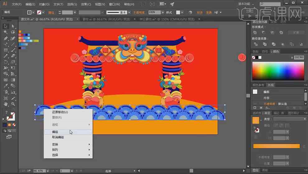Select the Paintbrush tool
This screenshot has height=174, width=308.
click(13, 50)
